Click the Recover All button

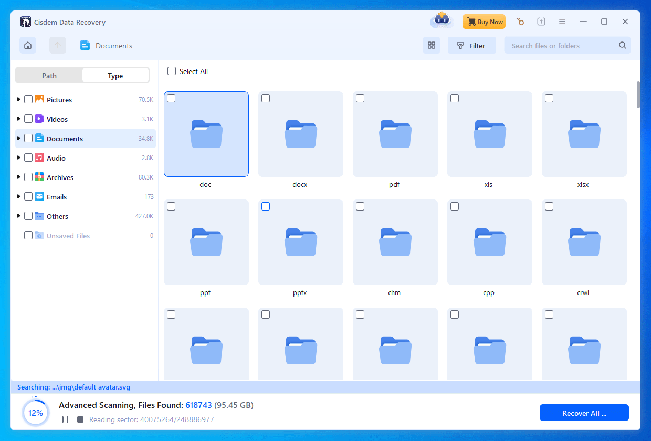coord(584,413)
